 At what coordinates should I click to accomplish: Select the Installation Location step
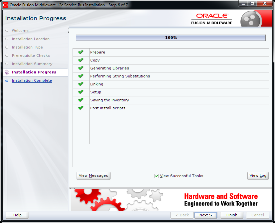(x=31, y=39)
